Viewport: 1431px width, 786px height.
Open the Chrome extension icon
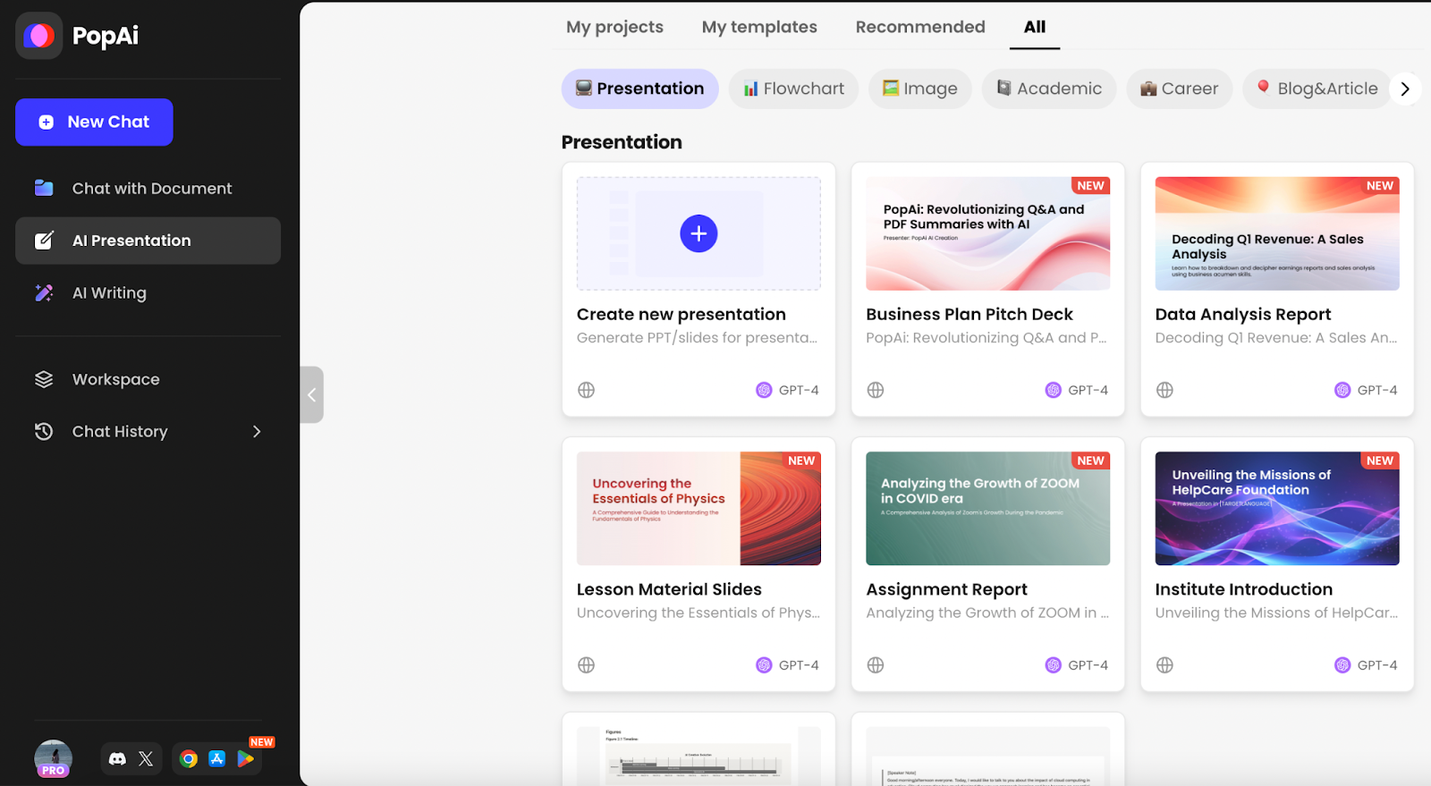[188, 759]
